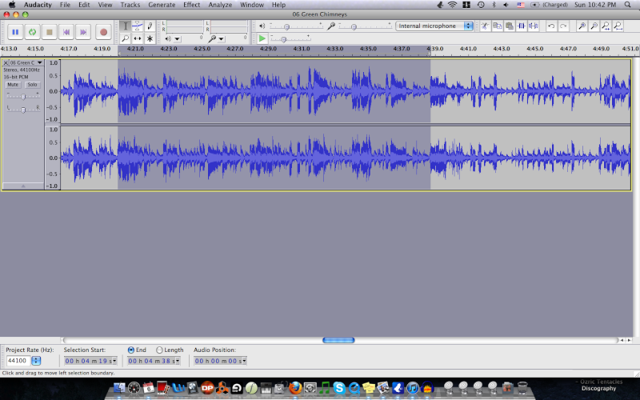Collapse the track with bottom triangle
Screen dimensions: 640x400
tap(23, 186)
